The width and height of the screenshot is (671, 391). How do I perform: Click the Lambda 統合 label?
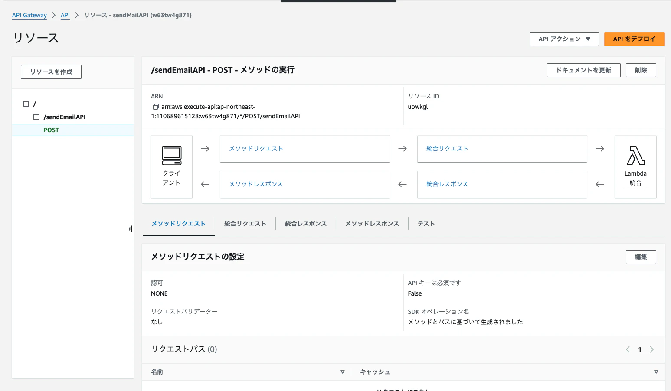[x=635, y=178]
